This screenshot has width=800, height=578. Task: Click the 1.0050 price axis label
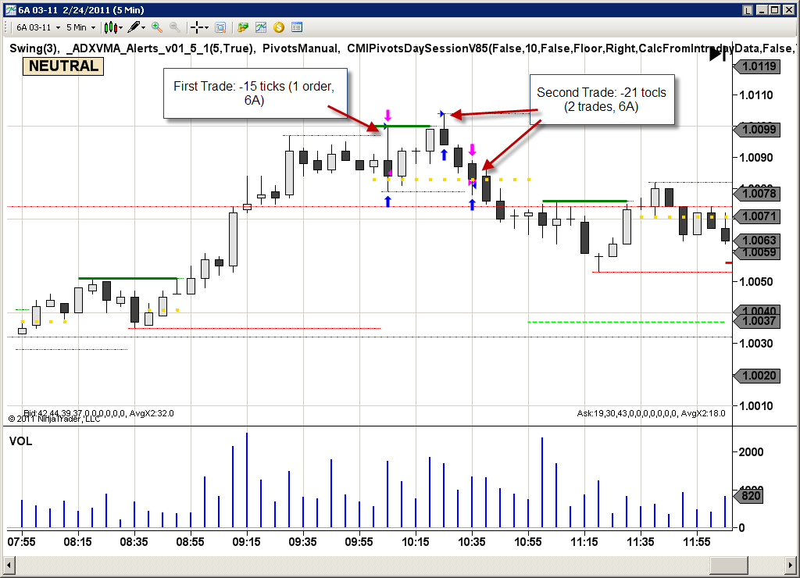tap(756, 282)
